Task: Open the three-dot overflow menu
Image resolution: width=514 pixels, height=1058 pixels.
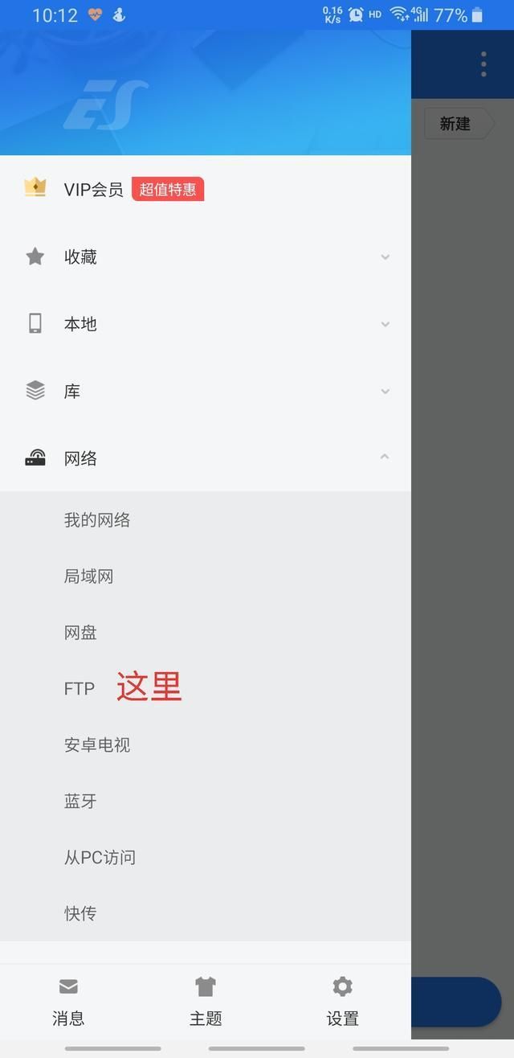Action: click(x=483, y=64)
